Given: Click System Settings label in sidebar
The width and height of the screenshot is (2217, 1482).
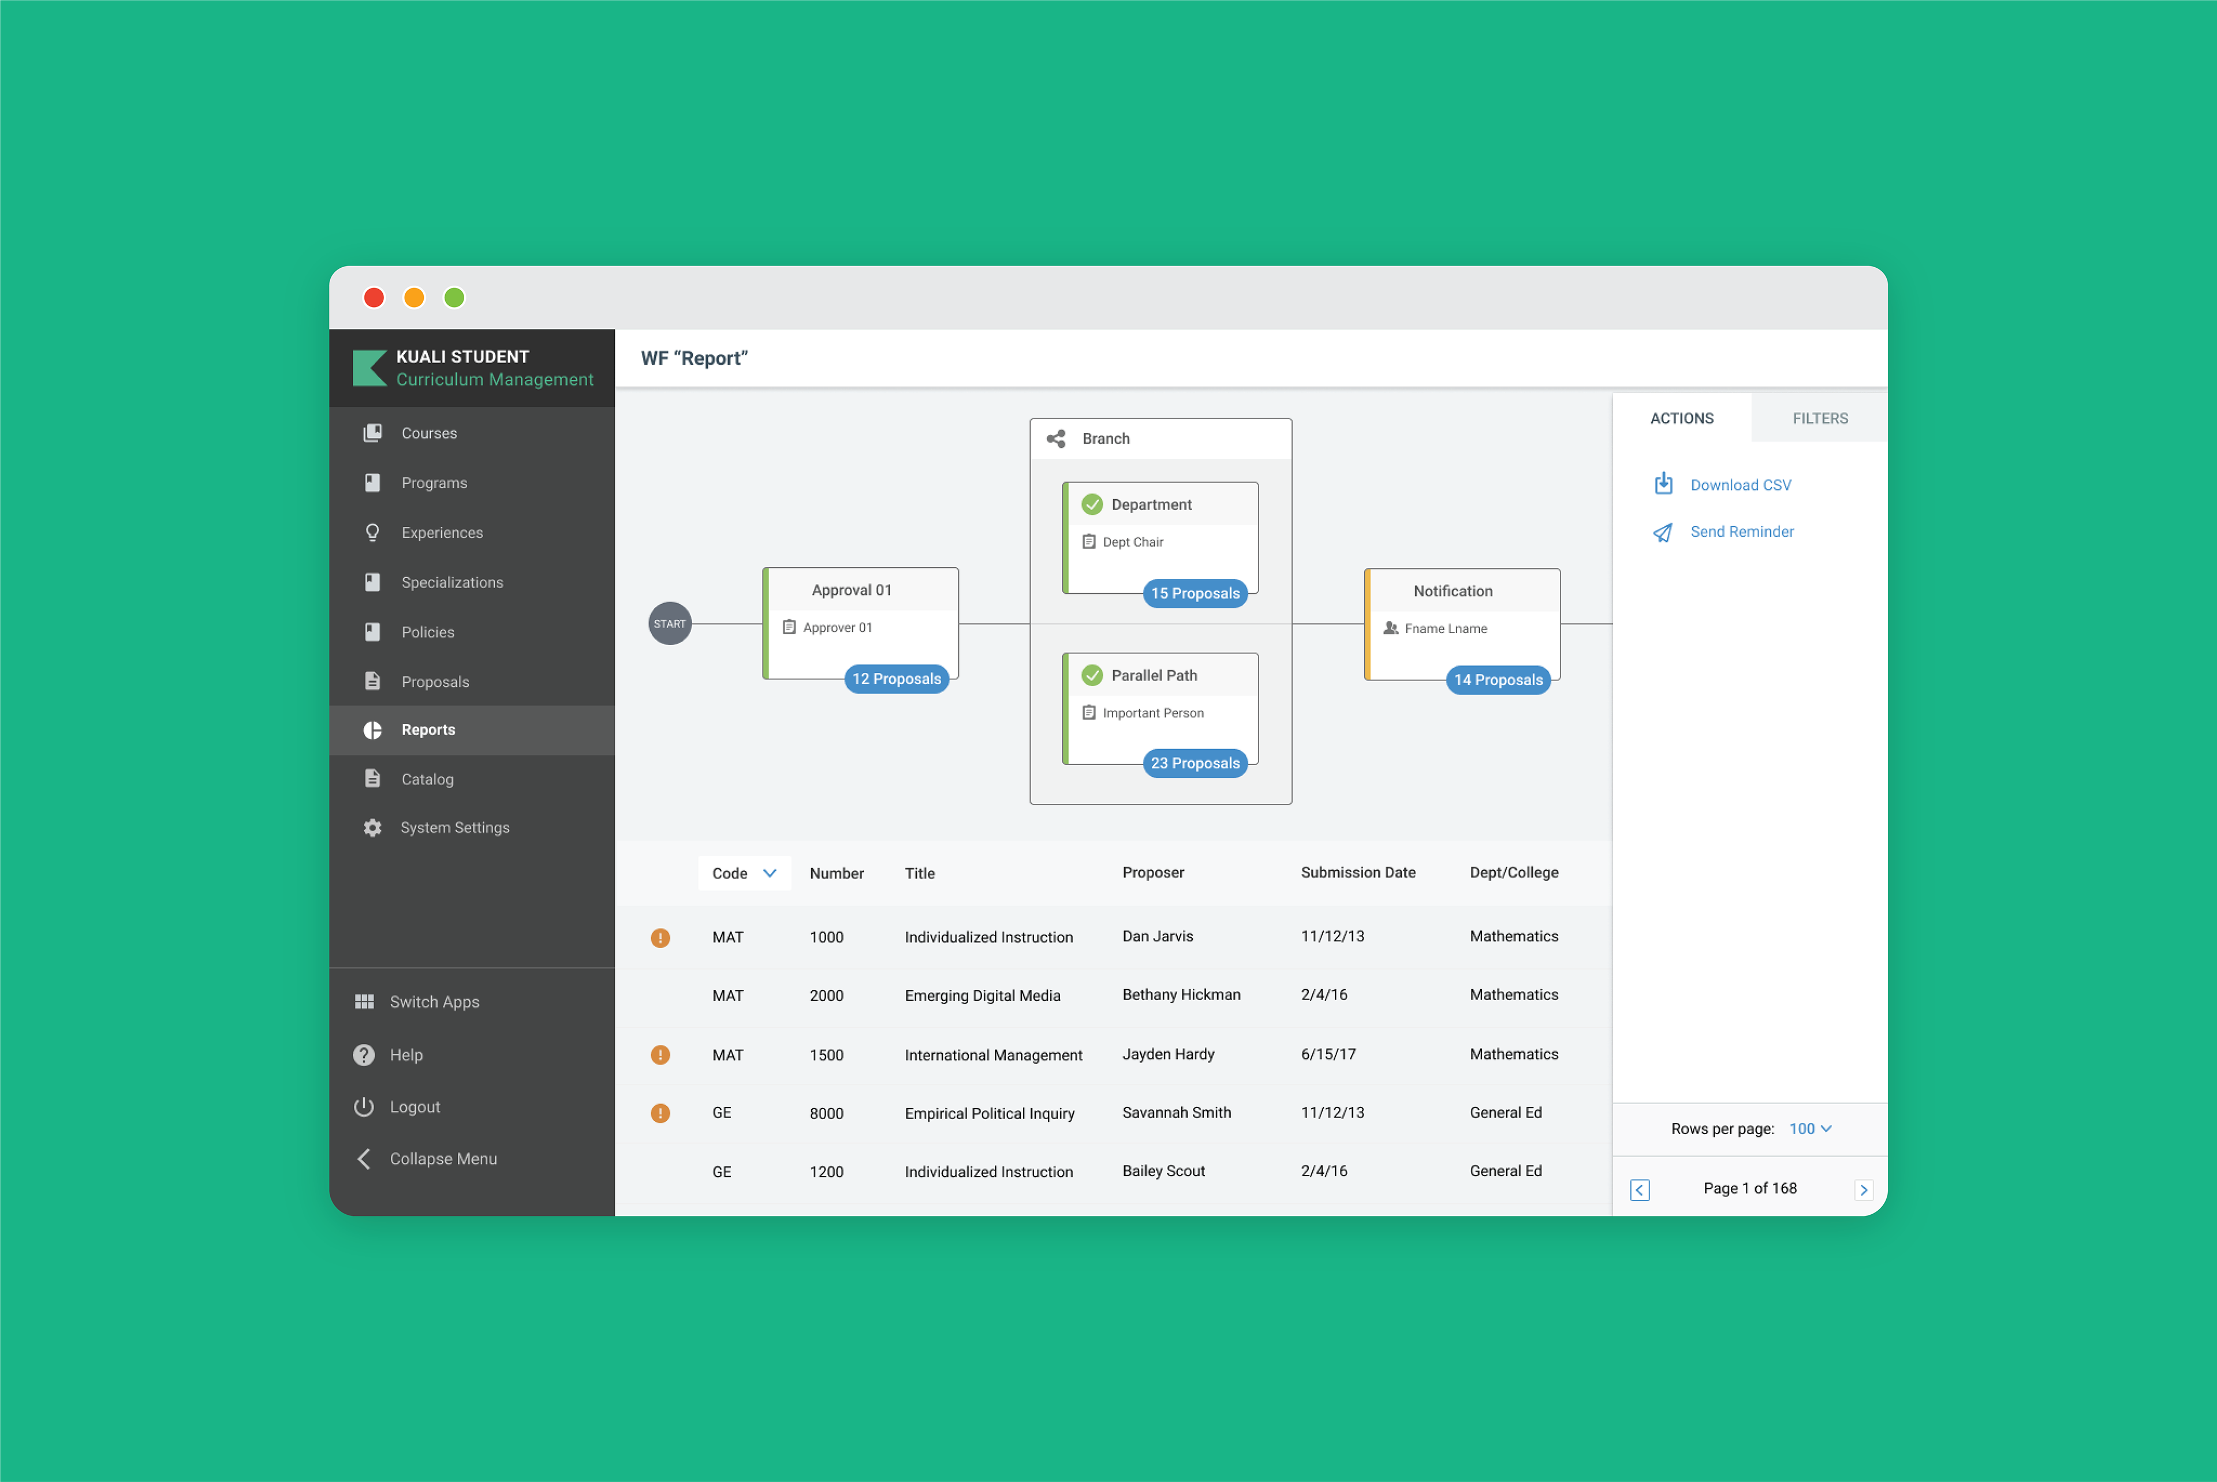Looking at the screenshot, I should [455, 828].
